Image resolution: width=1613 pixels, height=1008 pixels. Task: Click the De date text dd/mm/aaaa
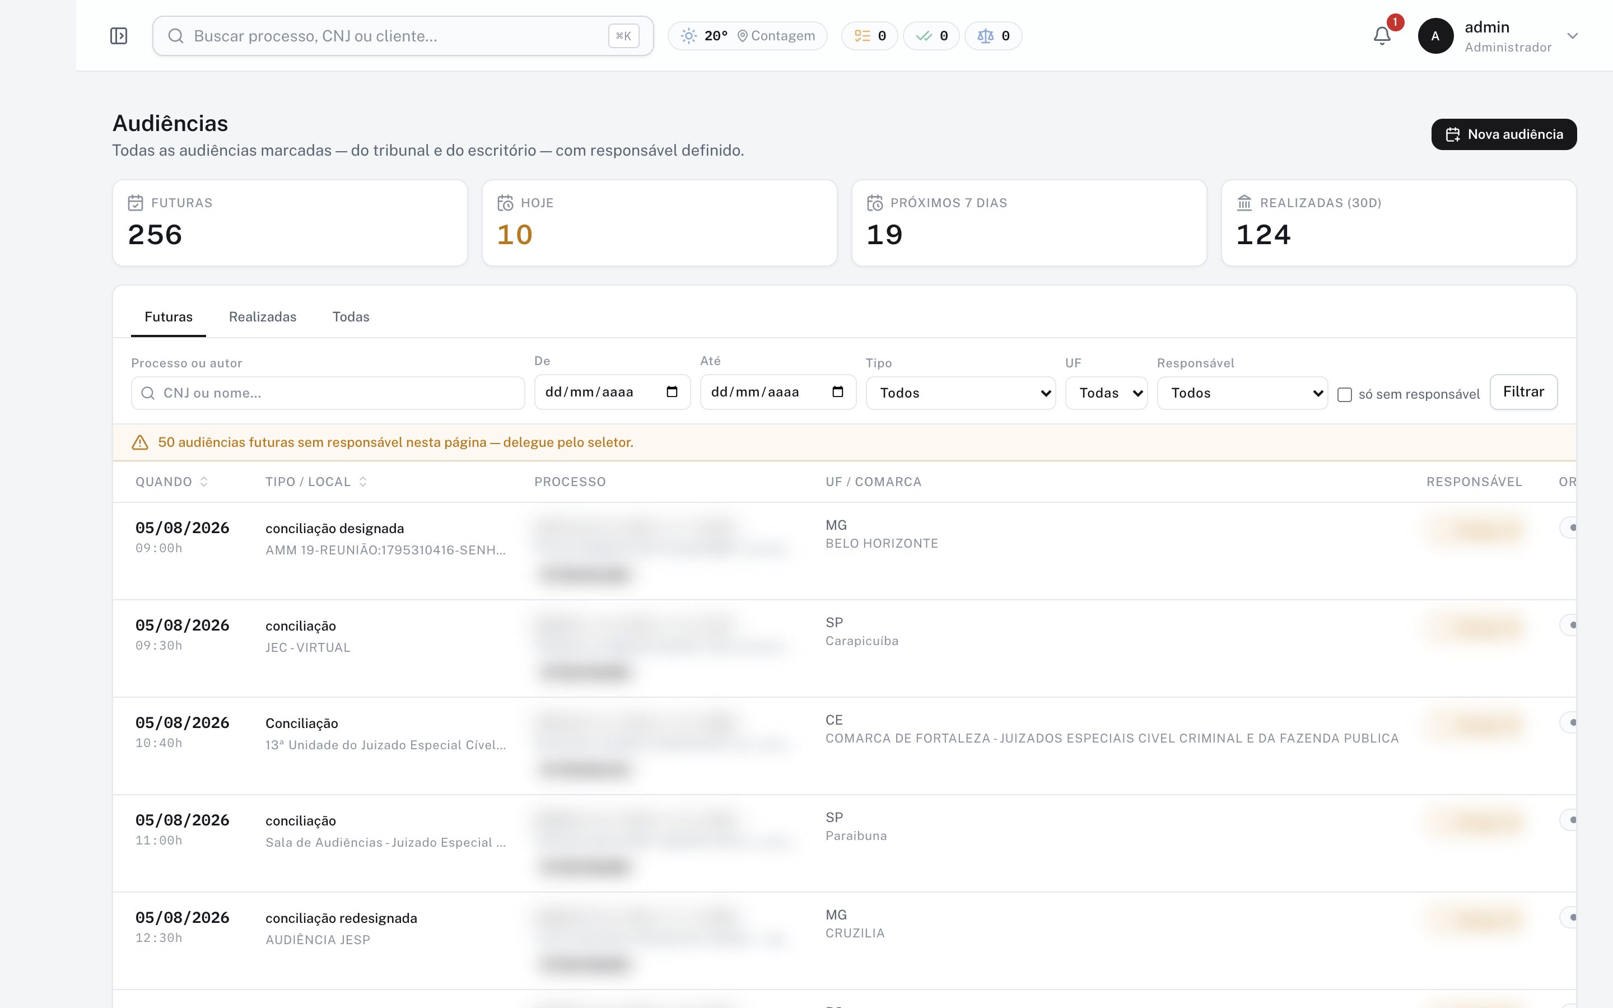589,392
